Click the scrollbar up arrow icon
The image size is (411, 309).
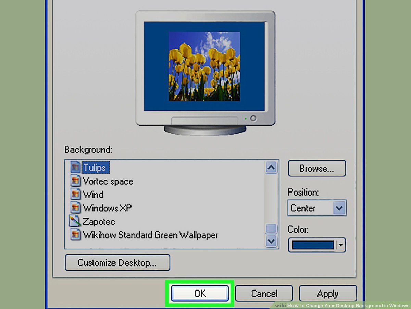point(271,167)
